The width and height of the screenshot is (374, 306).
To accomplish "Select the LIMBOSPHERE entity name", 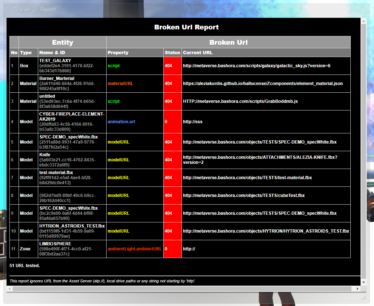I will [x=55, y=244].
